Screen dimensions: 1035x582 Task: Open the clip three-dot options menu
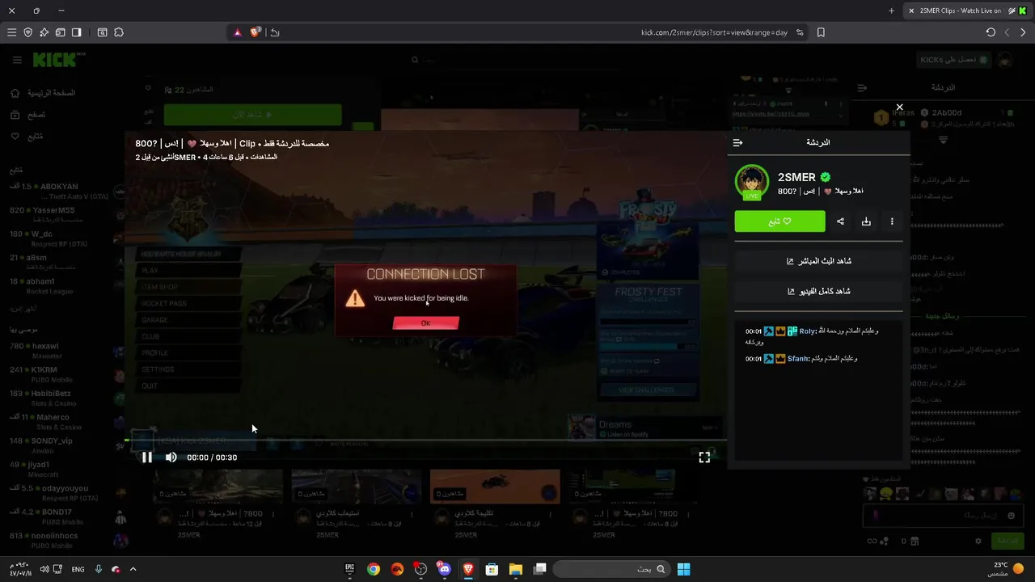(x=892, y=221)
